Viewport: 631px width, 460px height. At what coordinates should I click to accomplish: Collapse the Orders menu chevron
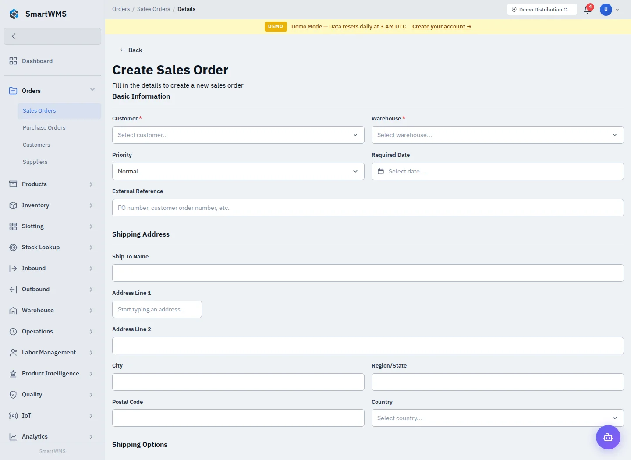coord(92,90)
